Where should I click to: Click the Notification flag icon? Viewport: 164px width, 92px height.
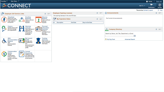151,5
